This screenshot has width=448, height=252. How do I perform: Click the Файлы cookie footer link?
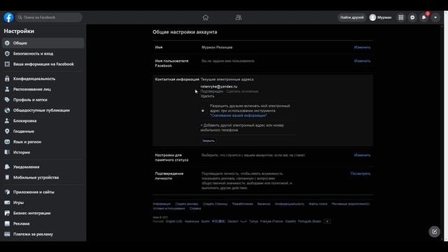318,204
